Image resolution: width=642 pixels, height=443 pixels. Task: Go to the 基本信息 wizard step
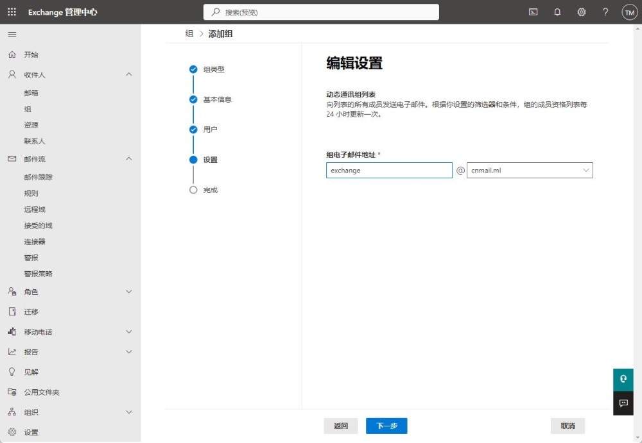pyautogui.click(x=217, y=99)
